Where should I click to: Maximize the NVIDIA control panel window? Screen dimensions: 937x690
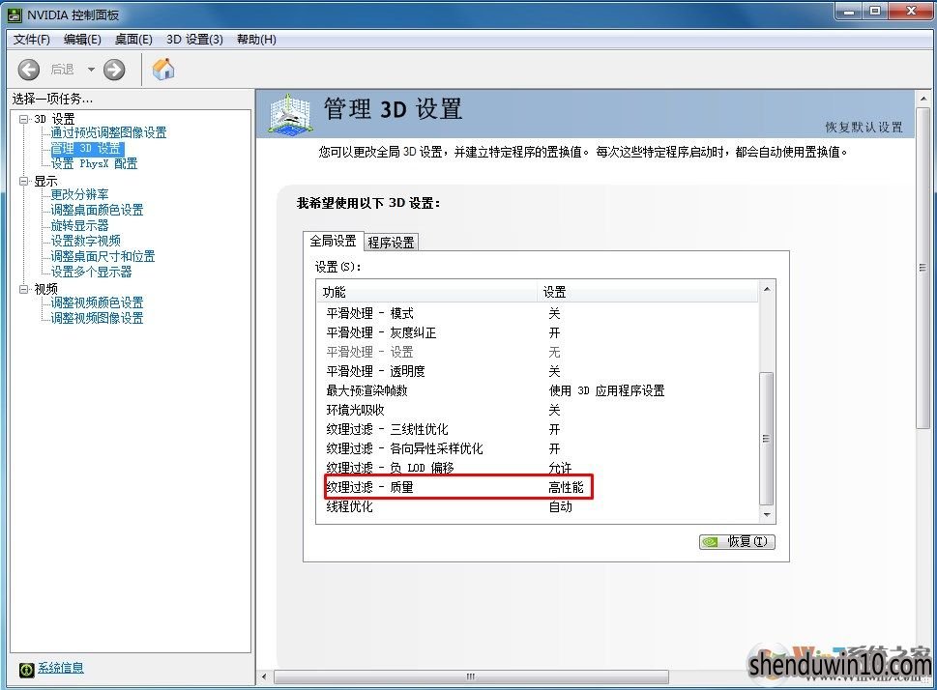pos(875,12)
